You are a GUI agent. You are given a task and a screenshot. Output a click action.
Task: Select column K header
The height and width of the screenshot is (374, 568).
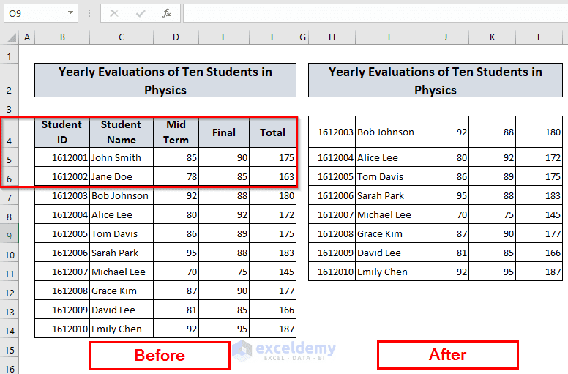[493, 37]
